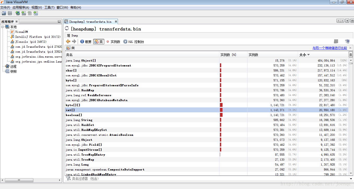This screenshot has height=189, width=354.
Task: Select the JDBC42ResultSet class row
Action: [207, 75]
